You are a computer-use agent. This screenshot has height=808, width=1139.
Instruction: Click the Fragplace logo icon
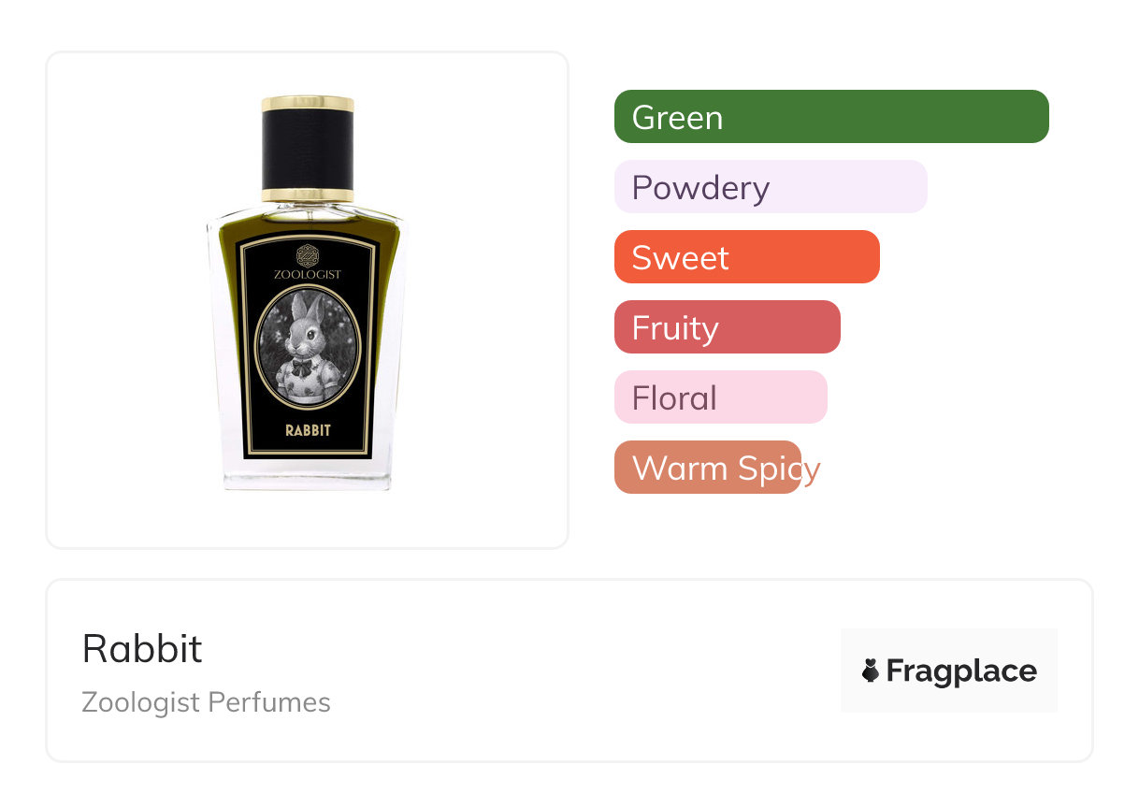(871, 671)
